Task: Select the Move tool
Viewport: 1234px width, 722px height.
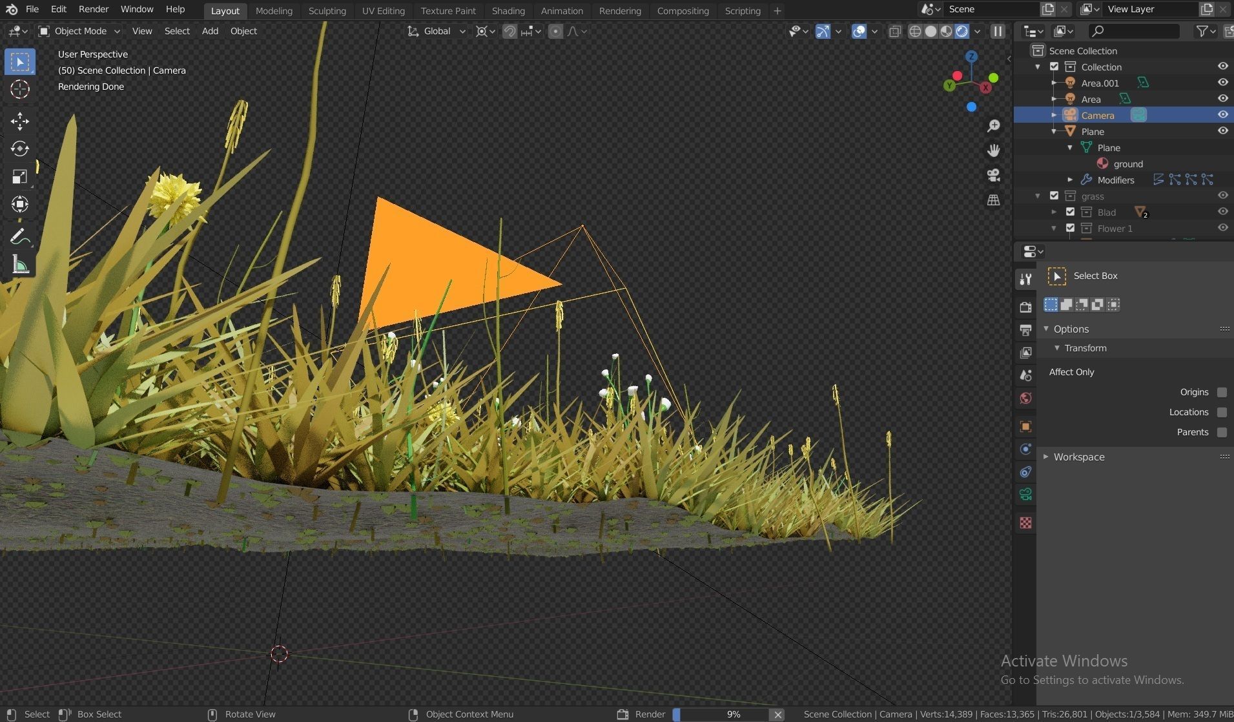Action: [x=20, y=121]
